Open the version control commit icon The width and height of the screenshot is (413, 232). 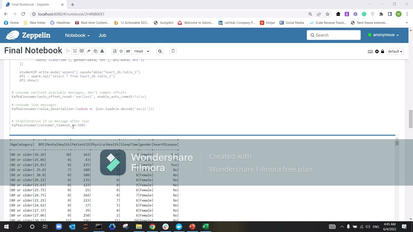point(115,51)
